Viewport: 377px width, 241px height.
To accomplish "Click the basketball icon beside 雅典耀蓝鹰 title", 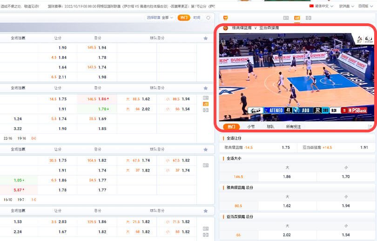I will coord(226,28).
